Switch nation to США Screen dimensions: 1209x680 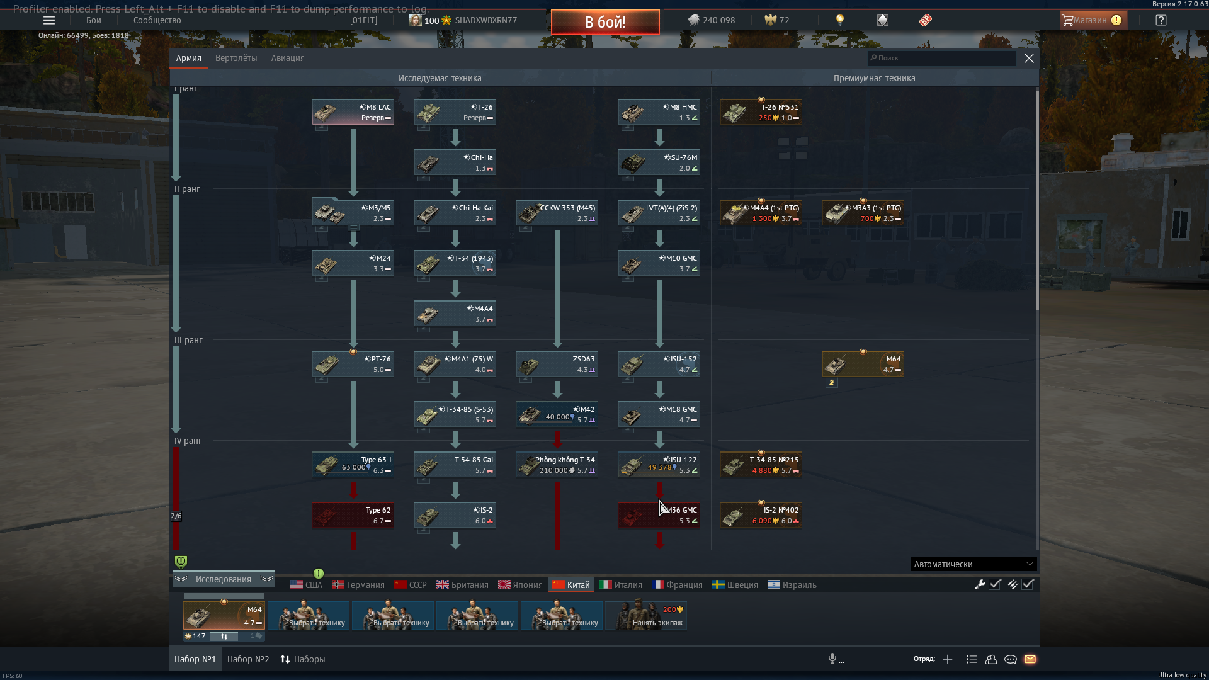(x=306, y=585)
